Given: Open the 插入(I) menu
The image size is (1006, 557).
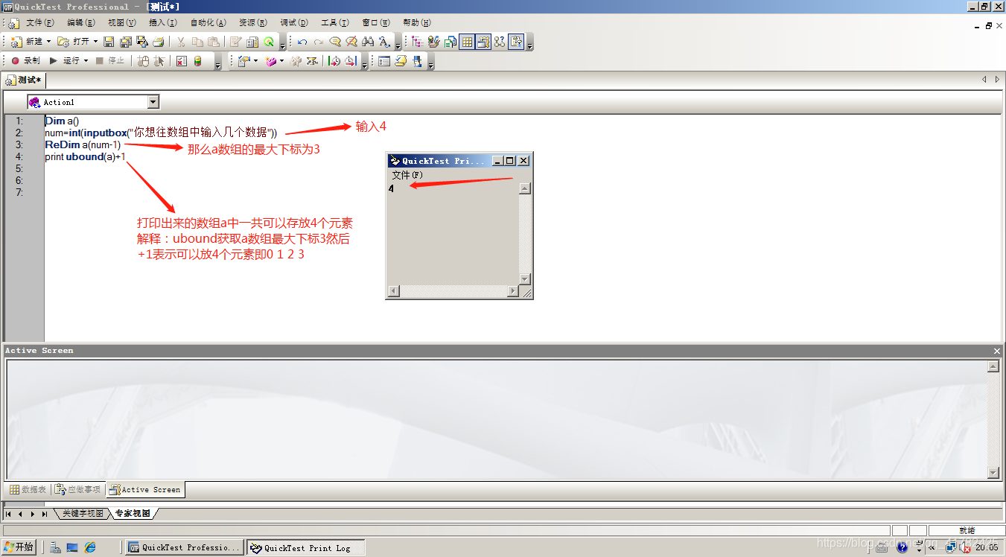Looking at the screenshot, I should (x=163, y=23).
